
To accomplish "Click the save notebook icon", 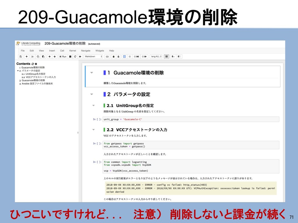I will (x=21, y=57).
